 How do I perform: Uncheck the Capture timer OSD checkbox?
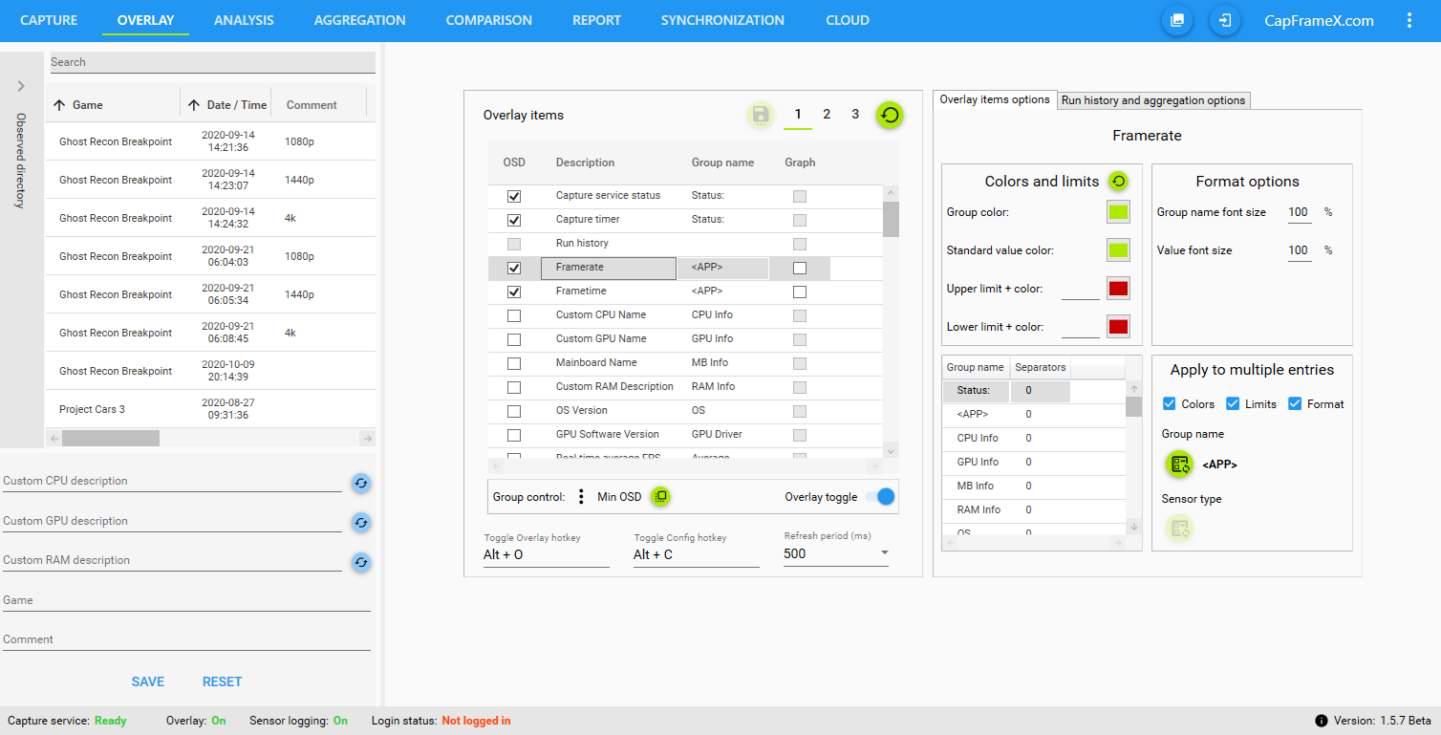(514, 220)
